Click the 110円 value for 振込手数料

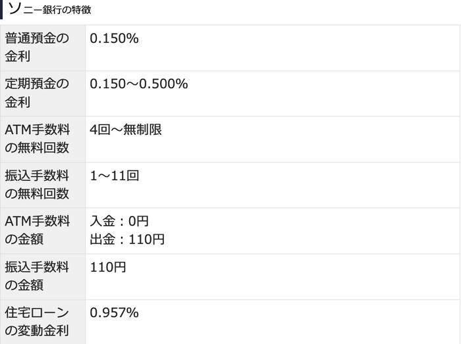tap(108, 267)
